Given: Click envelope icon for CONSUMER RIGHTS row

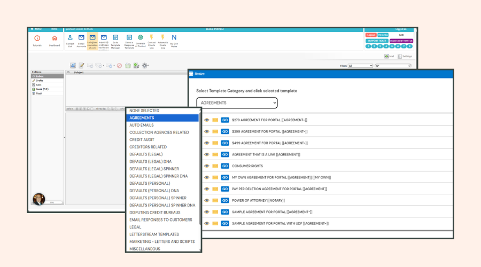Looking at the screenshot, I should point(215,166).
